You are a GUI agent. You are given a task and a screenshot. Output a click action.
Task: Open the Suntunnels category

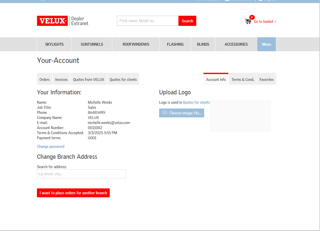pos(92,44)
